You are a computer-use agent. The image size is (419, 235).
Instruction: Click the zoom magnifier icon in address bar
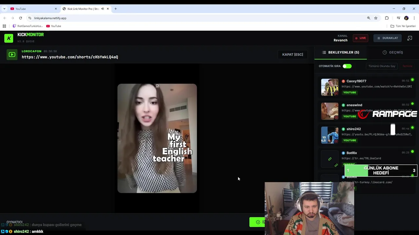(x=369, y=18)
